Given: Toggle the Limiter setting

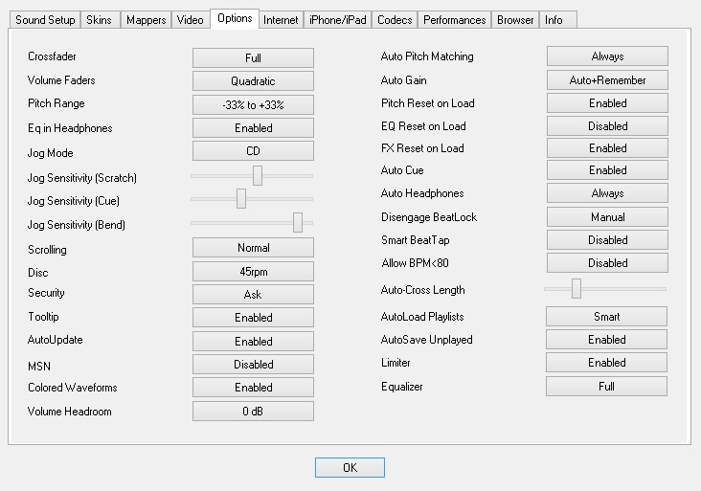Looking at the screenshot, I should [x=606, y=363].
